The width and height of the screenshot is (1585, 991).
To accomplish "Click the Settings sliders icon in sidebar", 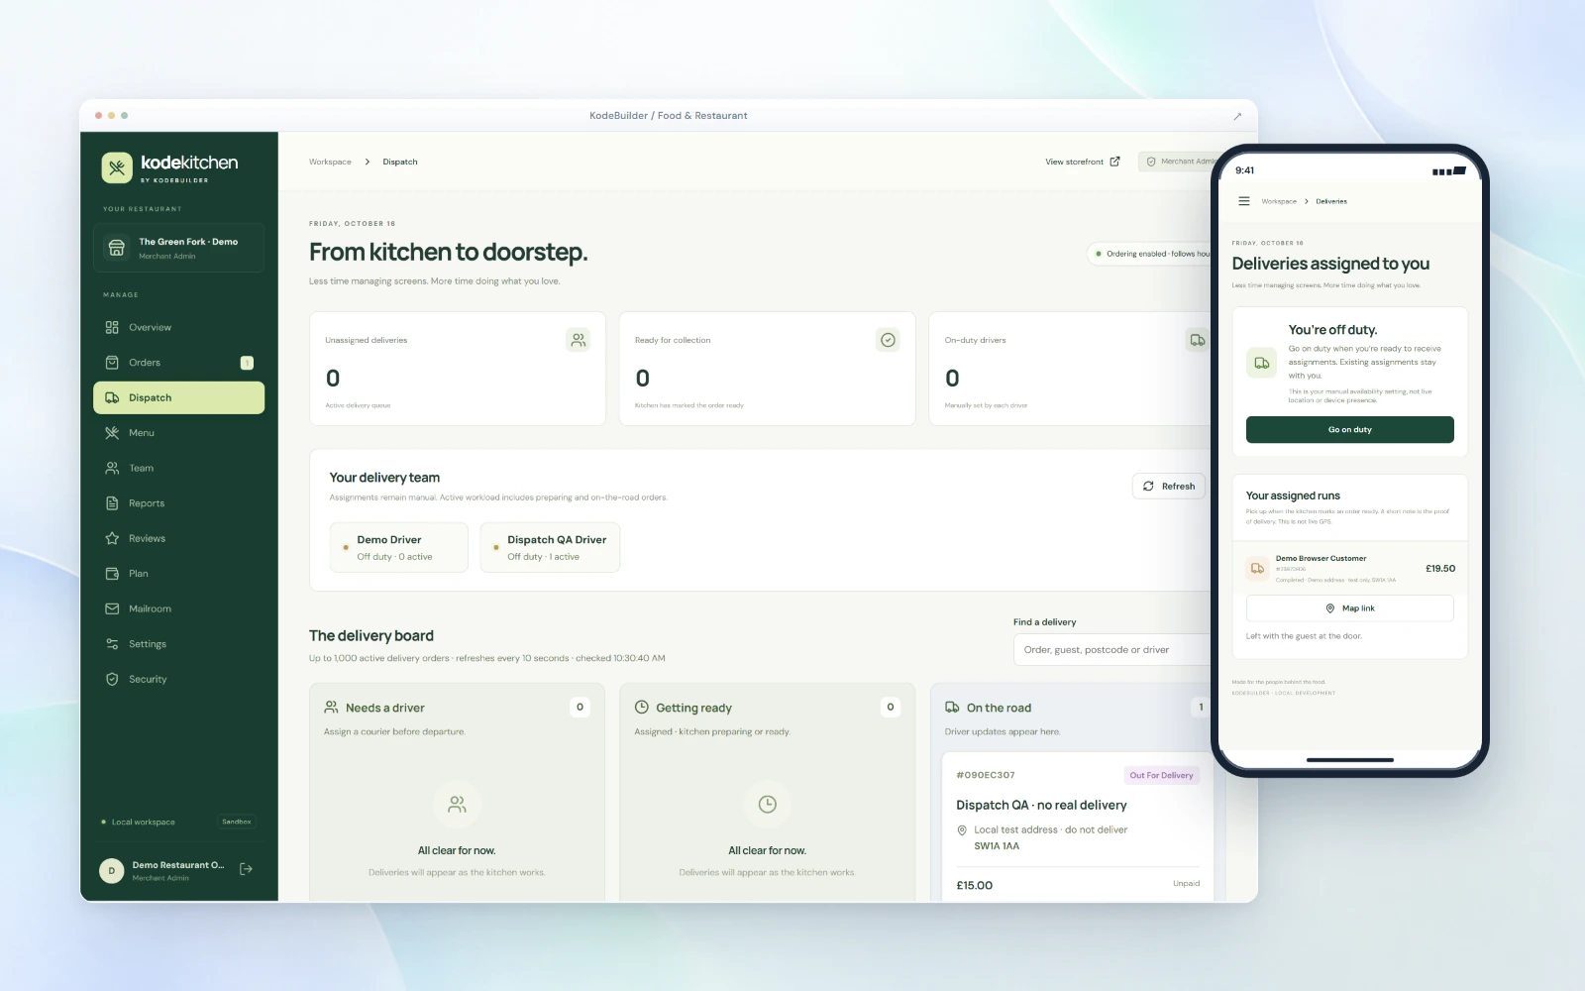I will tap(112, 644).
